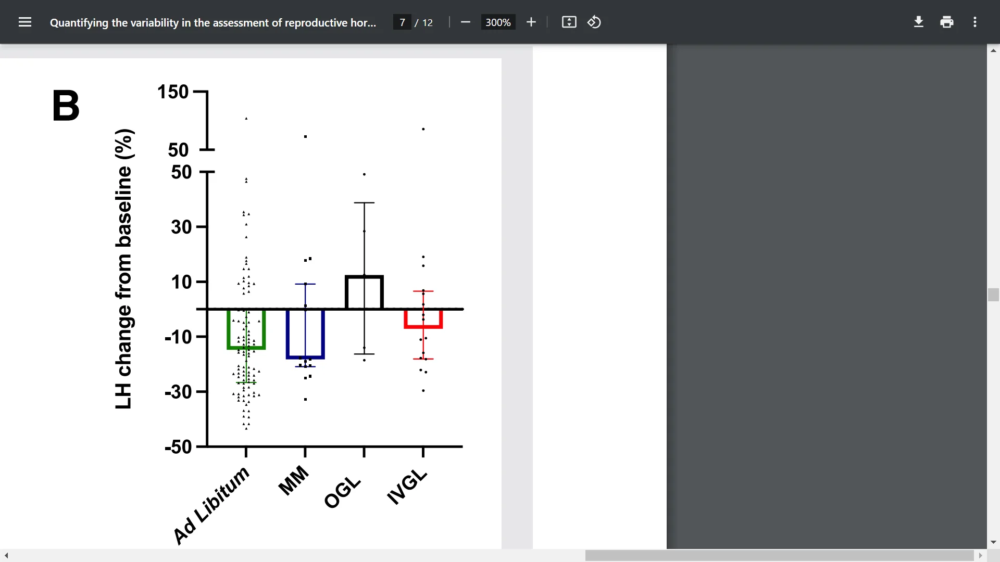Open the sidebar menu hamburger icon
The height and width of the screenshot is (562, 1000).
25,22
